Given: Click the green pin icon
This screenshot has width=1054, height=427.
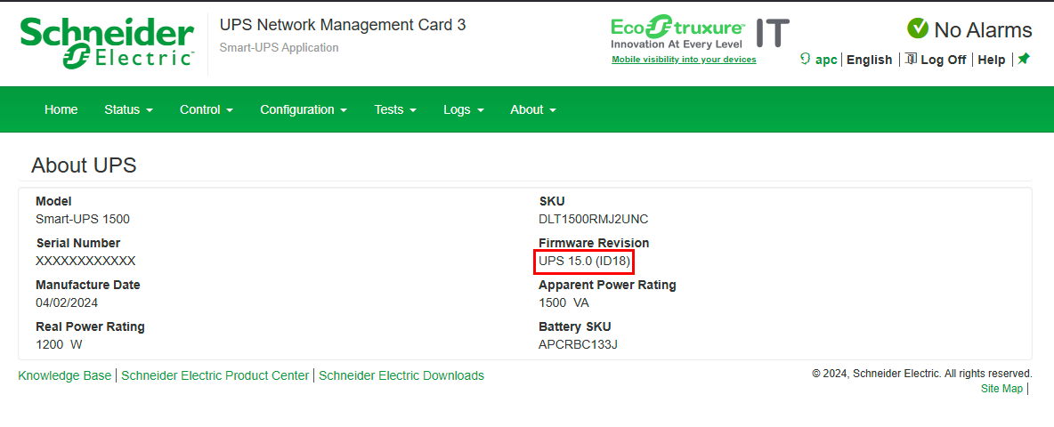Looking at the screenshot, I should (1023, 59).
